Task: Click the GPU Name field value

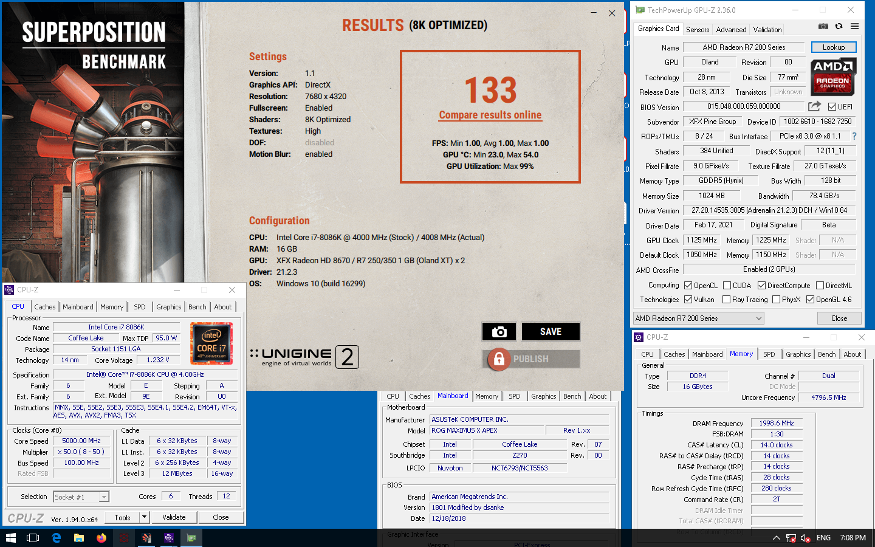Action: (744, 47)
